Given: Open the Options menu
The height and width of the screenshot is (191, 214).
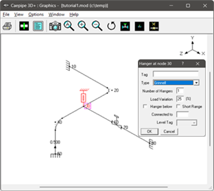Looking at the screenshot, I should tap(36, 15).
